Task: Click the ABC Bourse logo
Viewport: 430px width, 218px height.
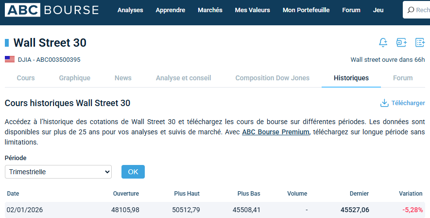Action: [x=52, y=10]
